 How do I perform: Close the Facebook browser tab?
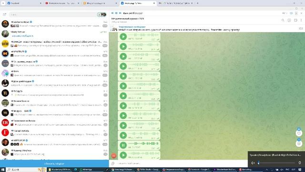coord(41,3)
